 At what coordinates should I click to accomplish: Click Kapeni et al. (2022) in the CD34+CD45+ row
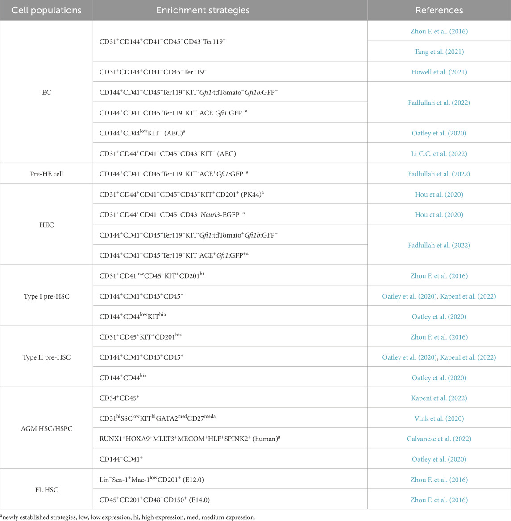click(439, 398)
